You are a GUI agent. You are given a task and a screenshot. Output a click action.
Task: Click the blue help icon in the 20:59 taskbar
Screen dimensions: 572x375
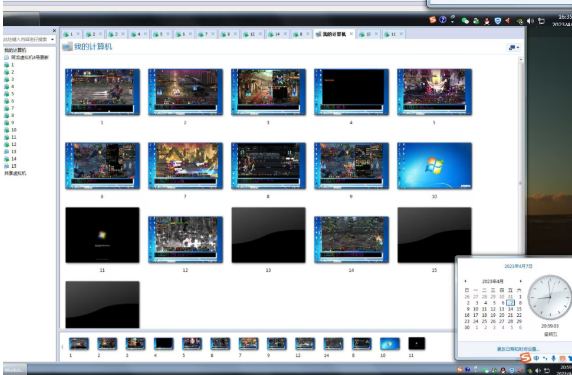(x=467, y=370)
